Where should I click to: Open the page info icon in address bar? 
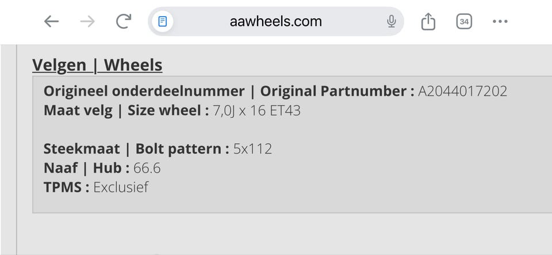pyautogui.click(x=163, y=22)
